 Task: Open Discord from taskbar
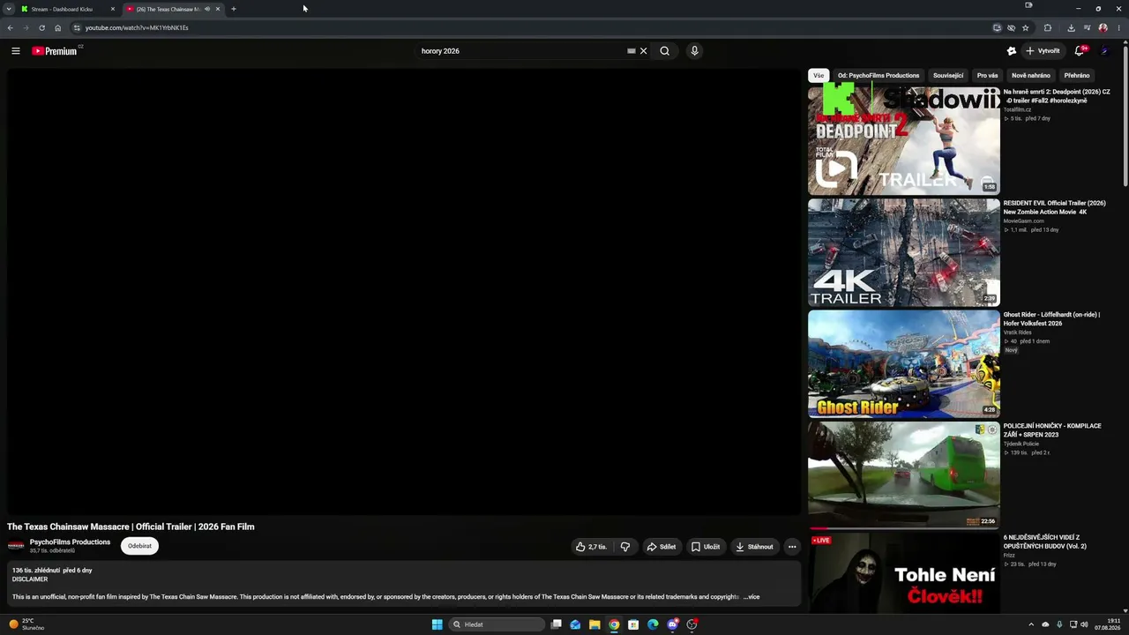click(672, 624)
